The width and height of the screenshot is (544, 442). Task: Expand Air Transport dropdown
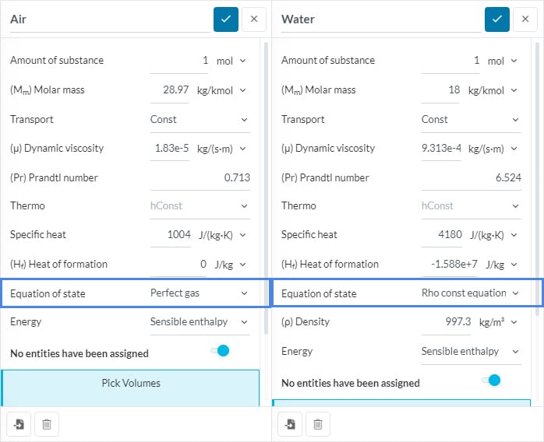200,120
